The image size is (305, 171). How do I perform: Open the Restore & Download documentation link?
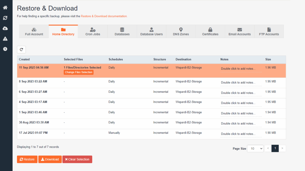pyautogui.click(x=104, y=16)
